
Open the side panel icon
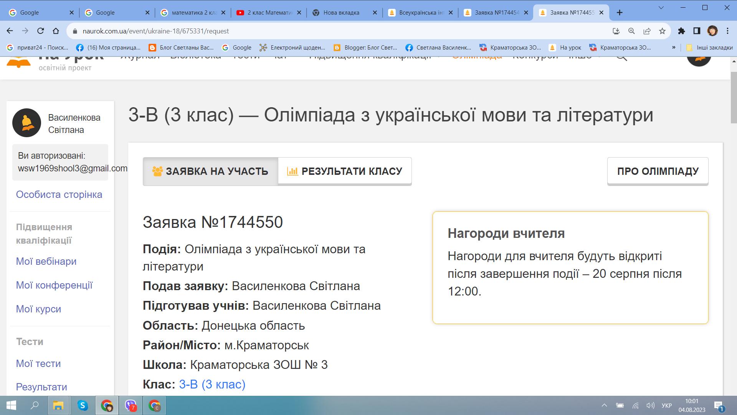tap(697, 31)
